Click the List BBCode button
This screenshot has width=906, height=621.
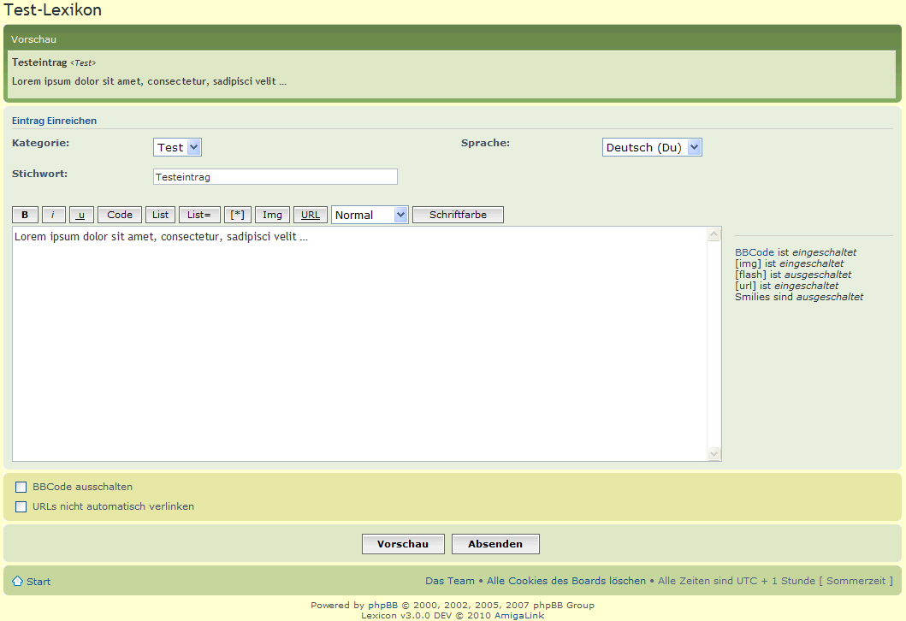pyautogui.click(x=160, y=215)
